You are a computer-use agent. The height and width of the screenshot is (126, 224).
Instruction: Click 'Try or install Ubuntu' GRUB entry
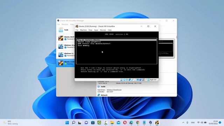(117, 40)
